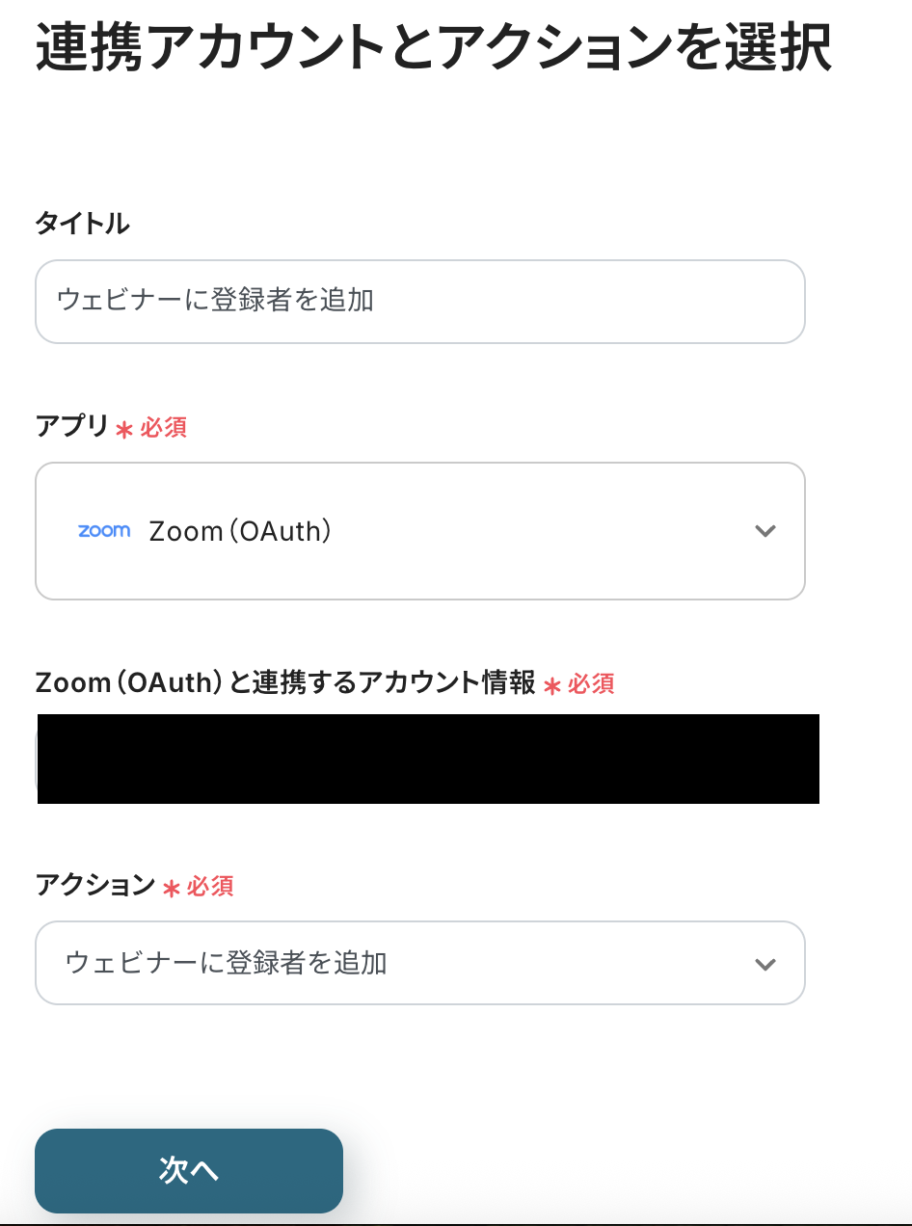Click the 次へ button

(x=189, y=1170)
